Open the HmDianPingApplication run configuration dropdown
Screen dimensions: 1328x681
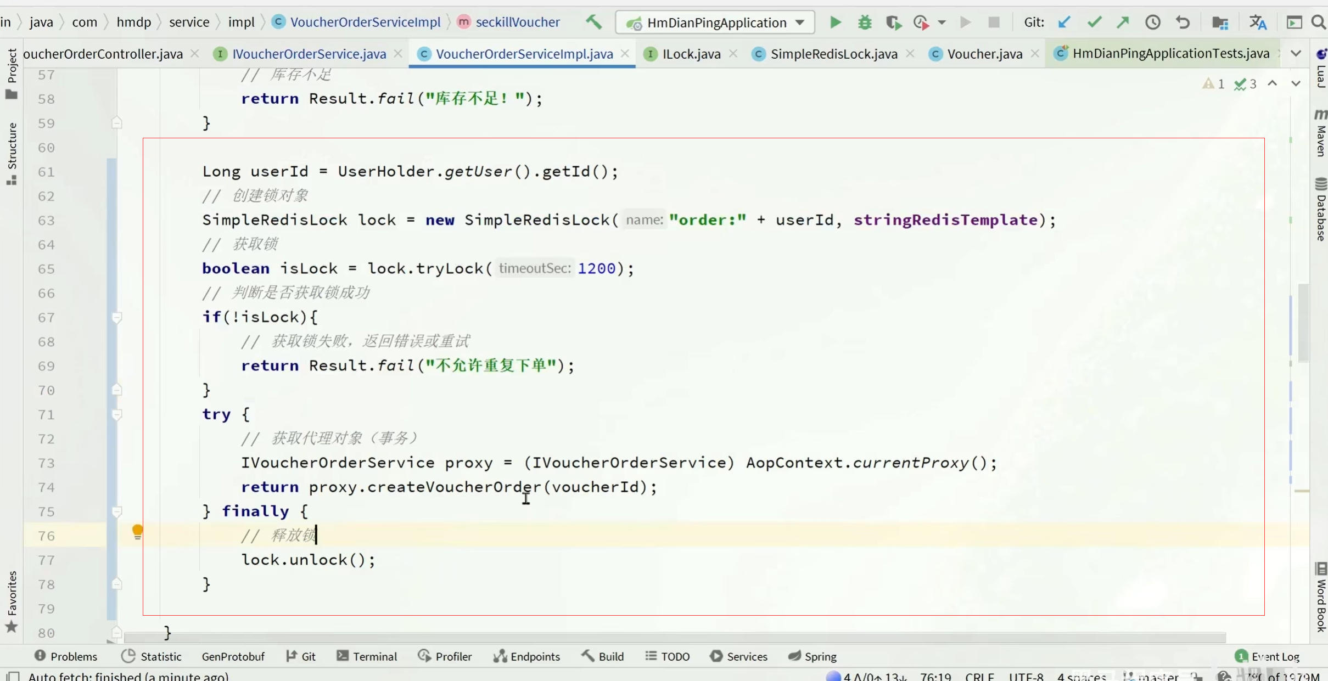714,22
